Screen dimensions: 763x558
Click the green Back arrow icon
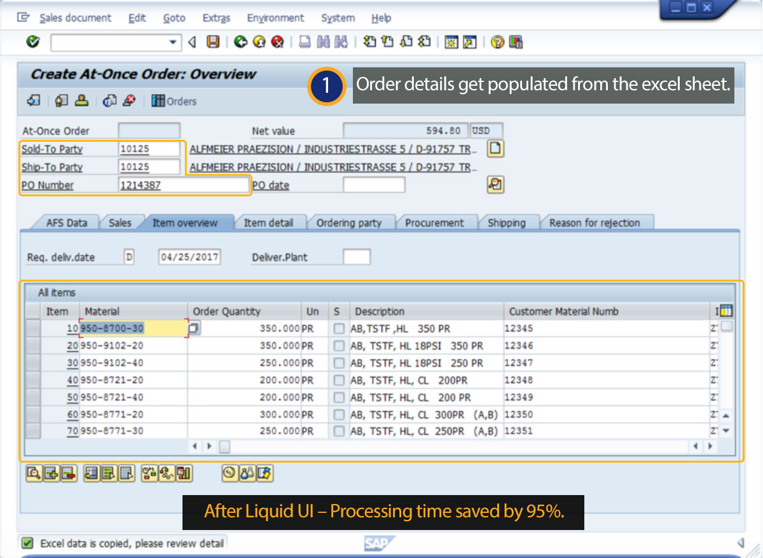tap(240, 43)
